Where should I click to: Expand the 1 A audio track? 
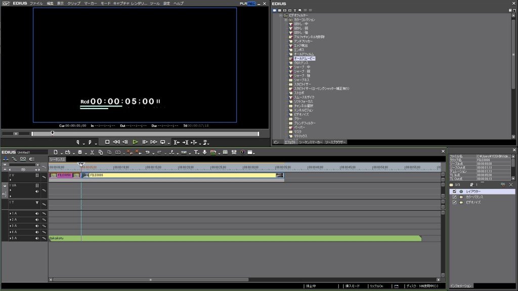click(11, 214)
